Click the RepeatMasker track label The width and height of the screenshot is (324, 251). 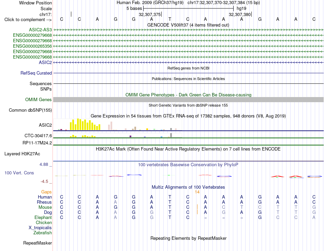[38, 243]
